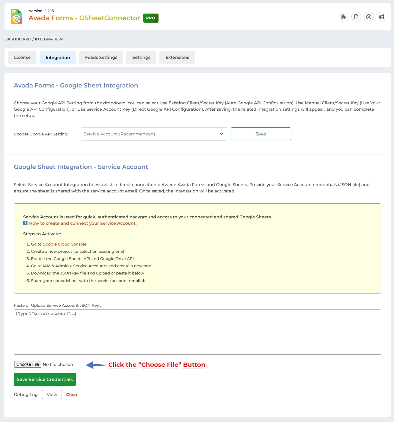Open the Feeds Settings tab
394x422 pixels.
point(101,57)
